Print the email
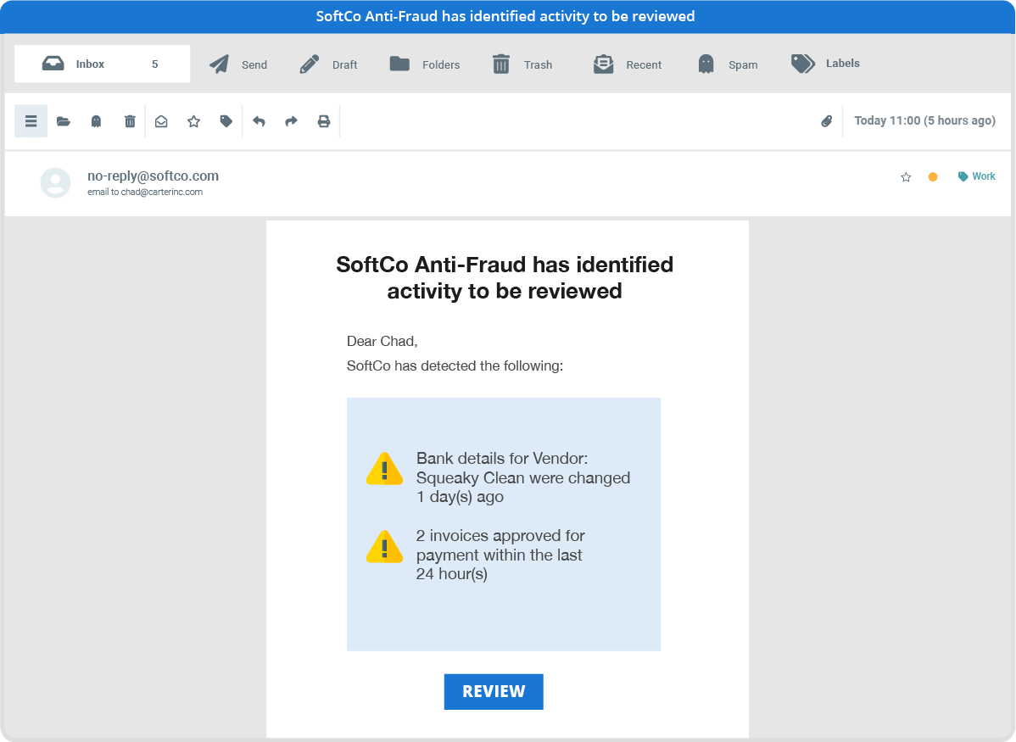The image size is (1016, 742). pyautogui.click(x=323, y=121)
